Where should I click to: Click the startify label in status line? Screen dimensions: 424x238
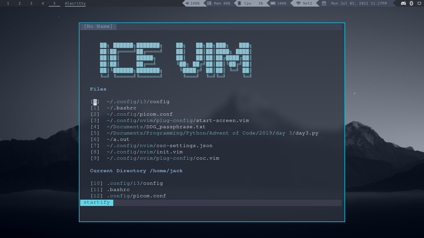click(x=97, y=202)
